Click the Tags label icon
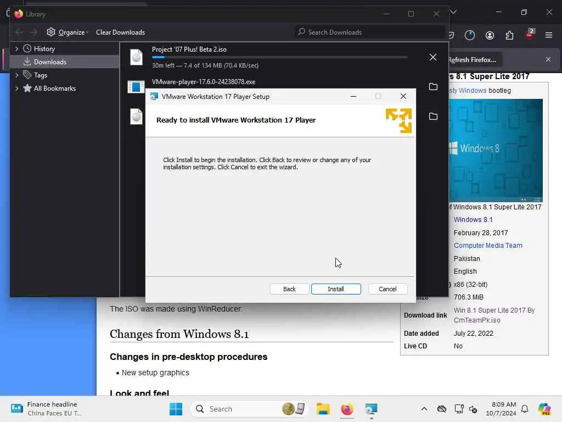Image resolution: width=562 pixels, height=422 pixels. coord(27,75)
